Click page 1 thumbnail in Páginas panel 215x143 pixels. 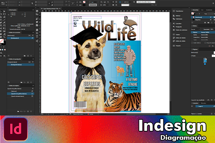tap(205, 60)
